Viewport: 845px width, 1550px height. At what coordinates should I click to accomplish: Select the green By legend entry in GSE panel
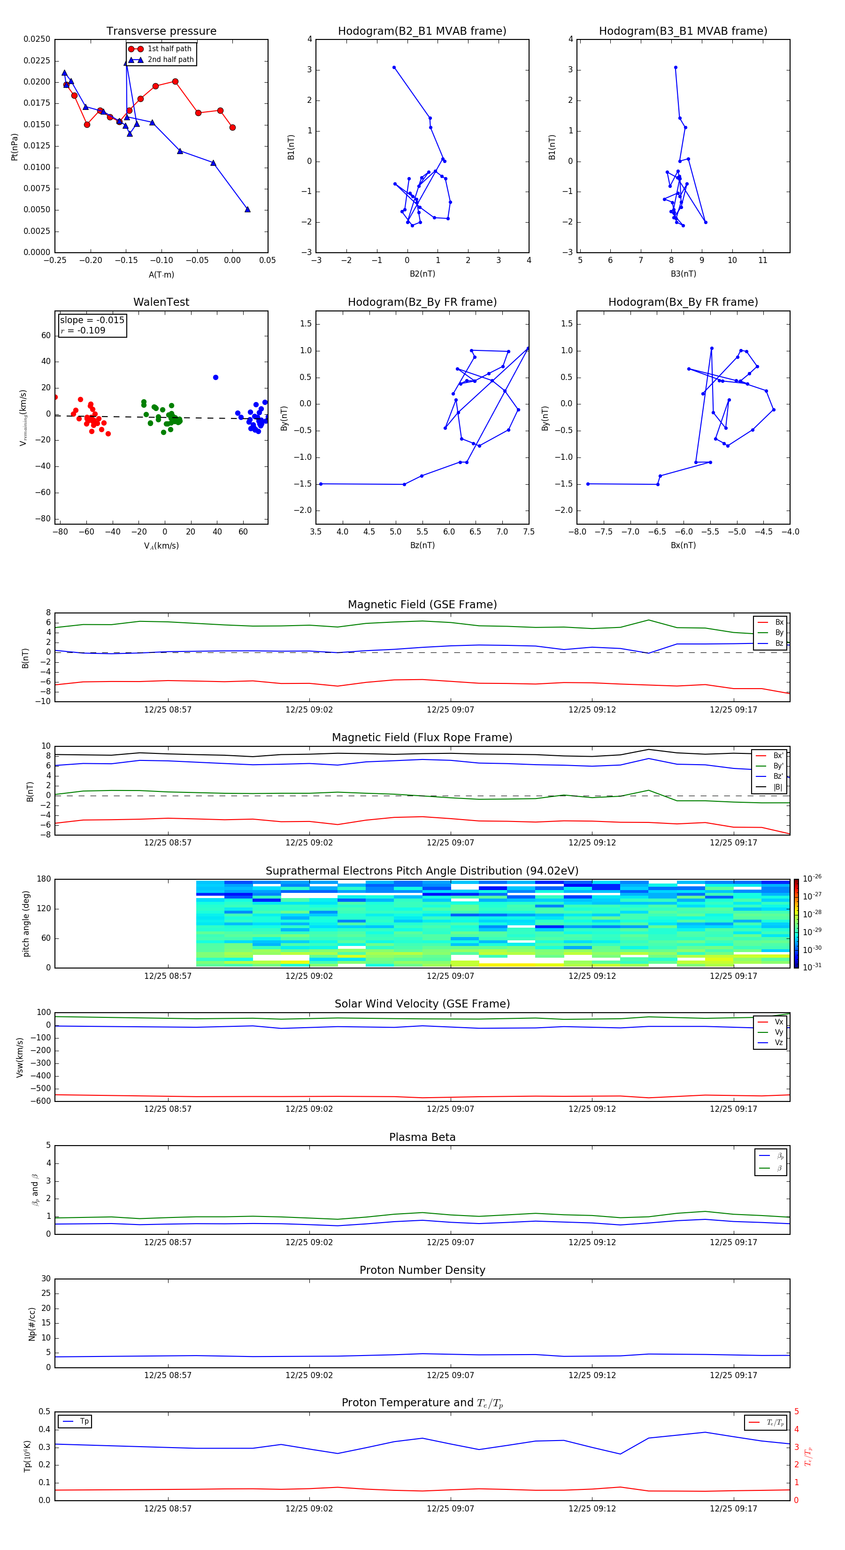point(770,632)
